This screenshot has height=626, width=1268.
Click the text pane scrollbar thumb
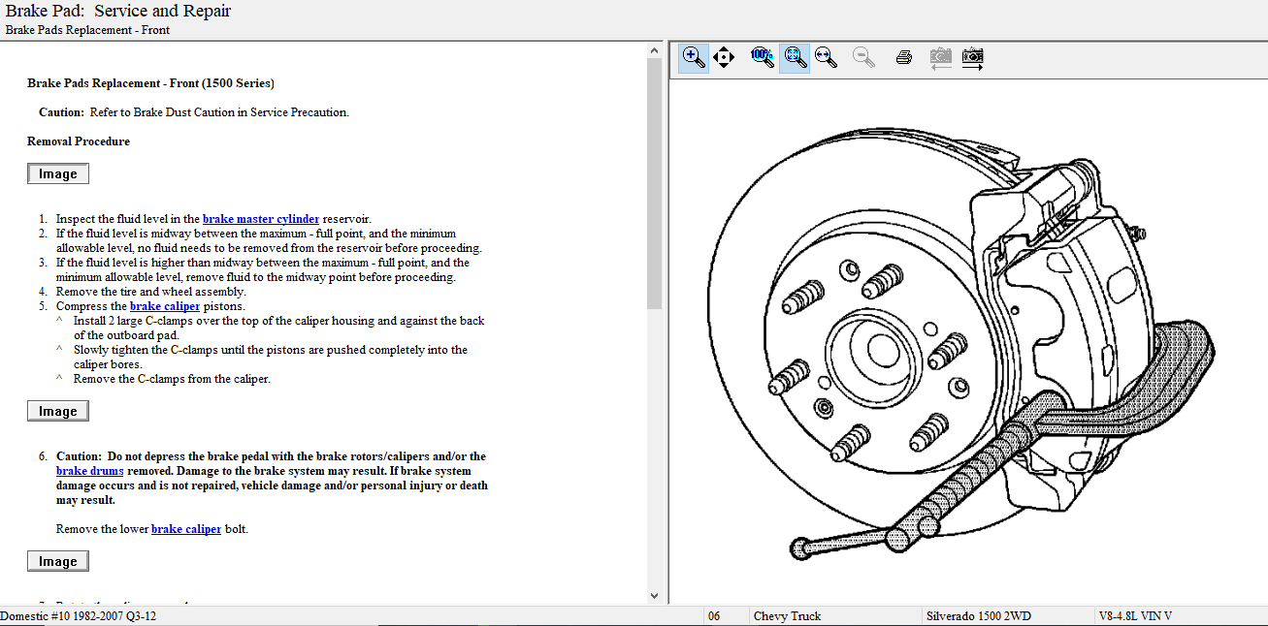[x=654, y=184]
